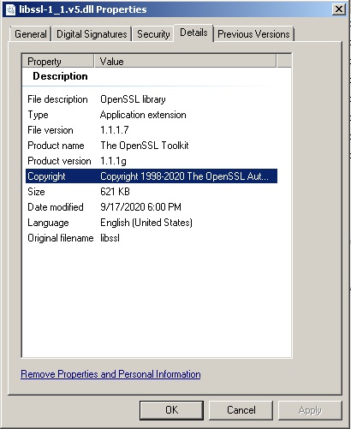Viewport: 351px width, 429px height.
Task: Click the 1.1.1.7 file version value
Action: tap(115, 130)
